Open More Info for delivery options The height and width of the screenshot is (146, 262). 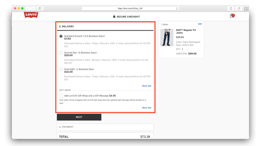pos(147,86)
